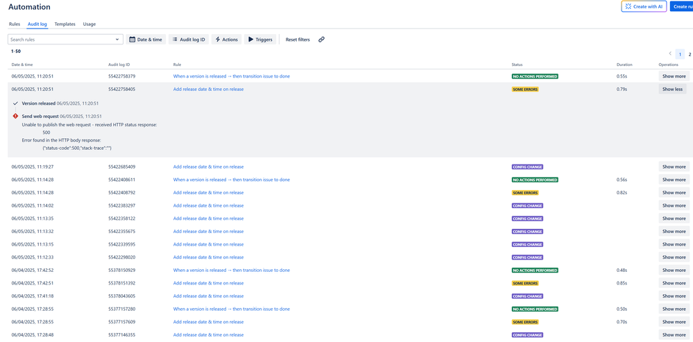The height and width of the screenshot is (342, 693).
Task: Click audit log ID 55422358122
Action: [122, 219]
